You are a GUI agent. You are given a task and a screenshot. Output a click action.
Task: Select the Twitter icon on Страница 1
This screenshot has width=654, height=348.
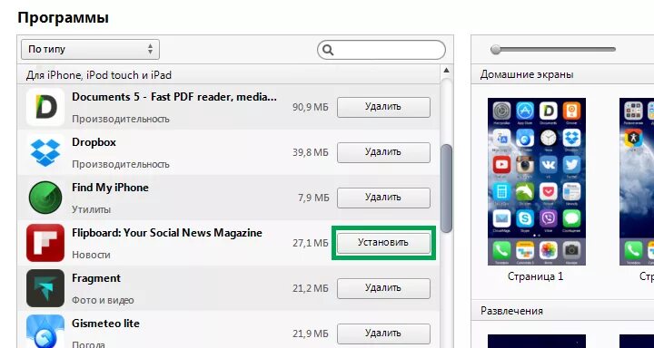[x=571, y=165]
